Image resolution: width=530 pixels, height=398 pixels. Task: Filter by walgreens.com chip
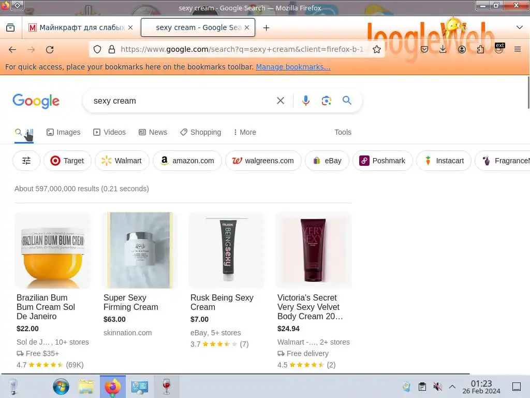coord(263,161)
